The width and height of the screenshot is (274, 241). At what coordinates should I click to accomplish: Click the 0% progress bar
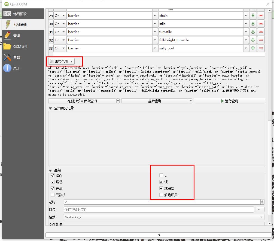click(159, 235)
